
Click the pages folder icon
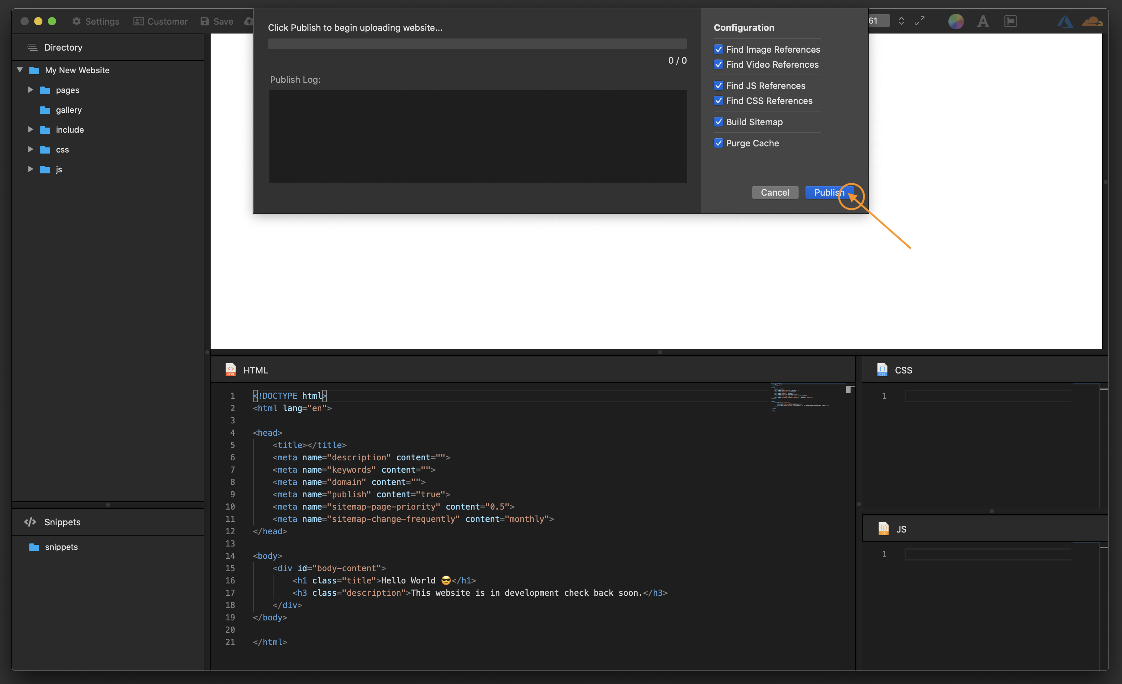(x=45, y=90)
